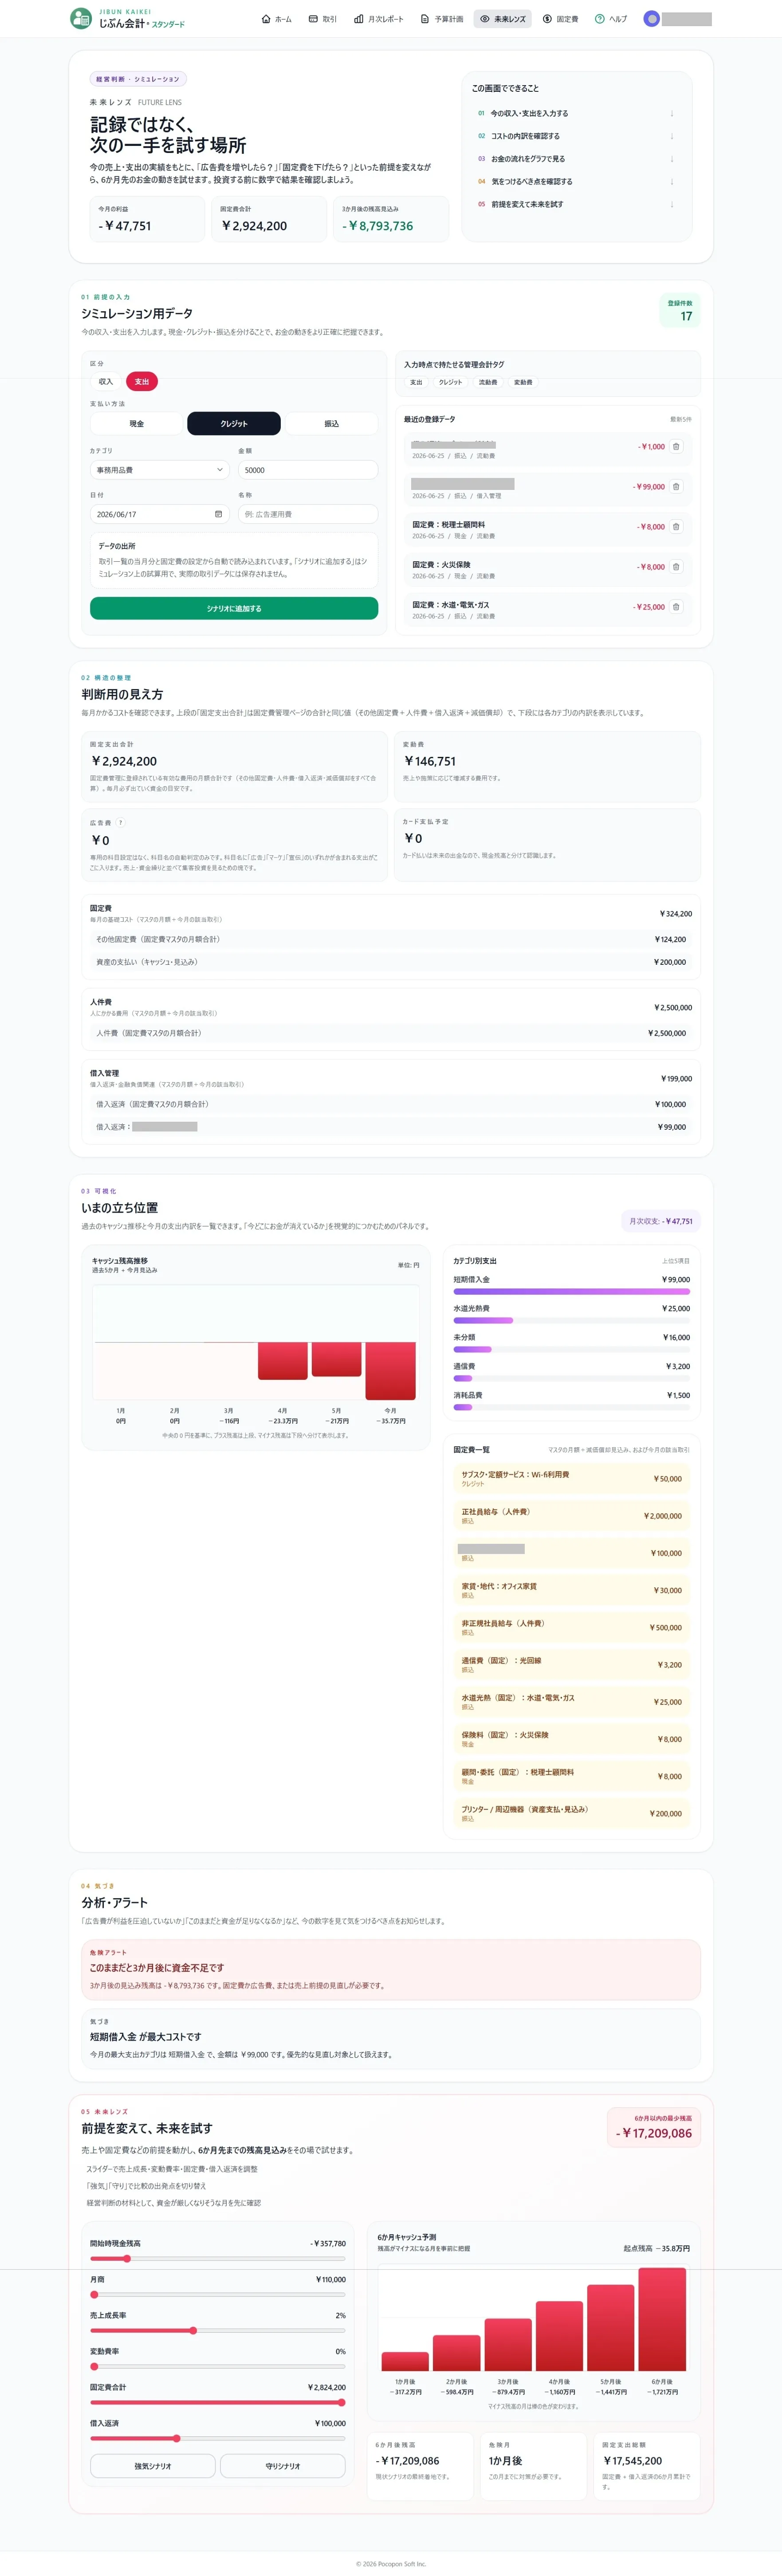The width and height of the screenshot is (782, 2576).
Task: Click the 取引 card icon in navigation
Action: (x=313, y=19)
